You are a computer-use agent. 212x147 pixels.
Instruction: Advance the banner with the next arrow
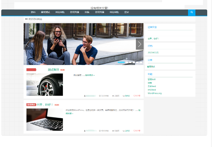(140, 44)
